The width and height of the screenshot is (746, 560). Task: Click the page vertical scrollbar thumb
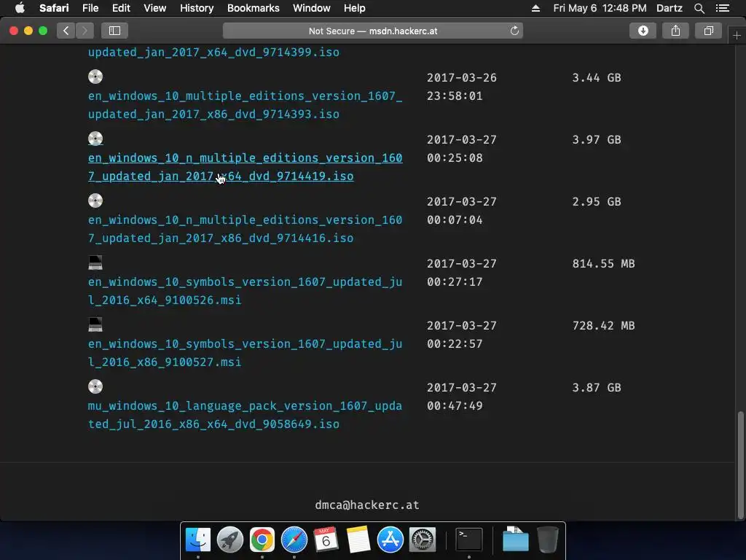[740, 465]
